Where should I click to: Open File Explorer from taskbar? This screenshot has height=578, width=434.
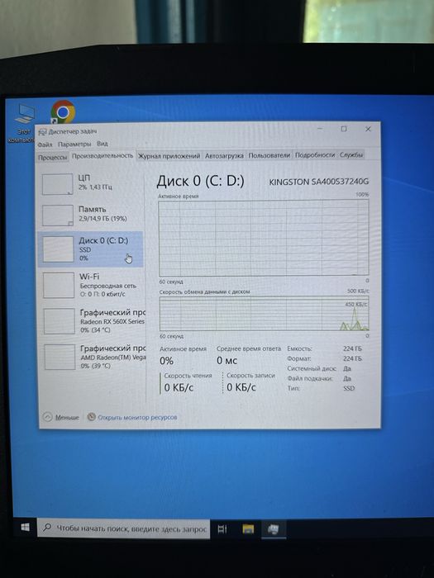[248, 529]
